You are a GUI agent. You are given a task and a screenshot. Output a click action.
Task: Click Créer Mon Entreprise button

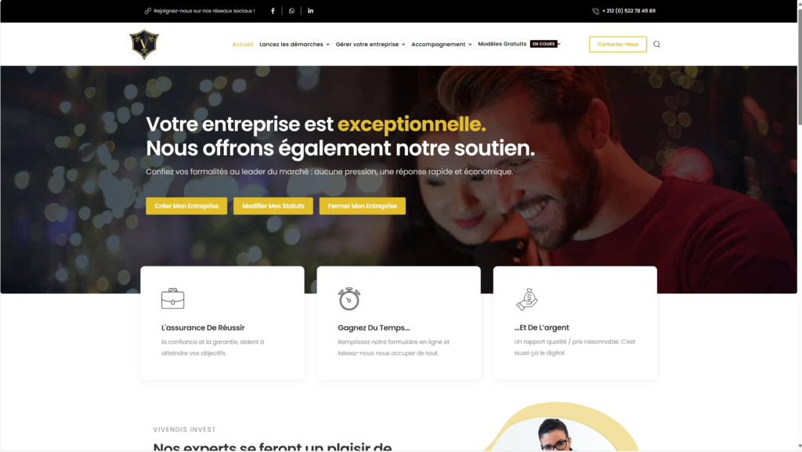[x=186, y=206]
